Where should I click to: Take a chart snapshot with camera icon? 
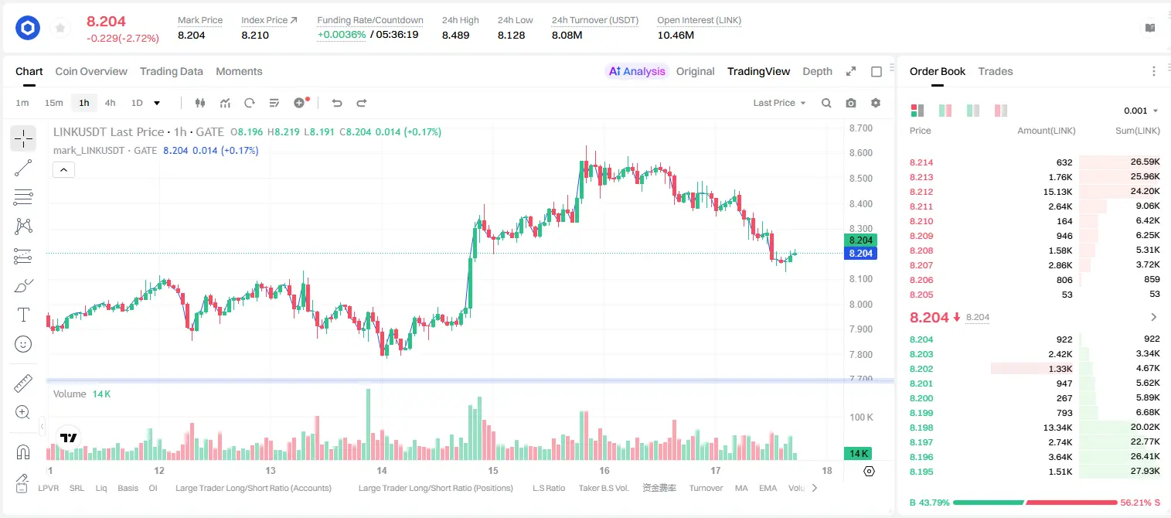click(851, 103)
